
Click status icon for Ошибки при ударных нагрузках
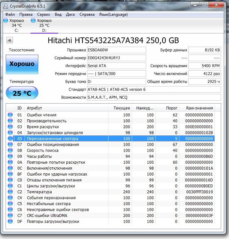[x=10, y=174]
